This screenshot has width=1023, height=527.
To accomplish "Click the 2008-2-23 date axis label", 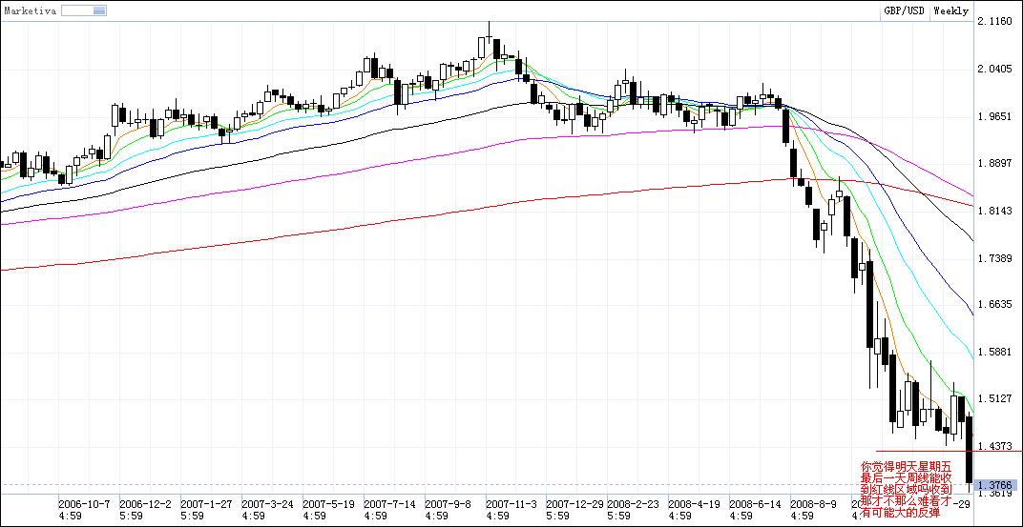I will click(634, 510).
